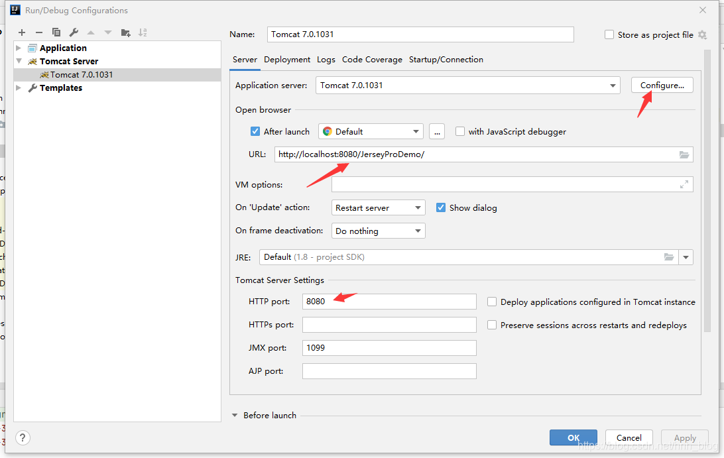Click the dialog vertical scrollbar
Screen dimensions: 724x458
tap(707, 191)
